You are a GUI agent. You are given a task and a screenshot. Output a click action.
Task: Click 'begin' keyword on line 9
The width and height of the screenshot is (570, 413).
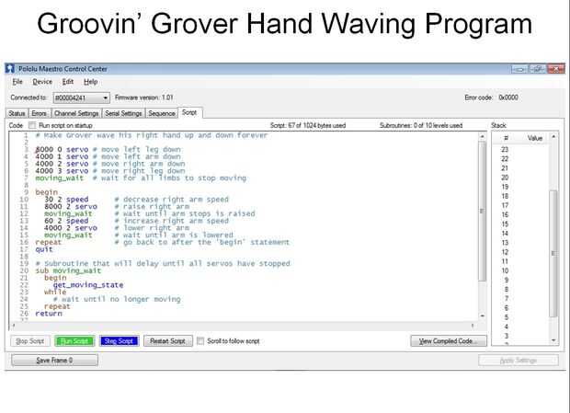[47, 192]
